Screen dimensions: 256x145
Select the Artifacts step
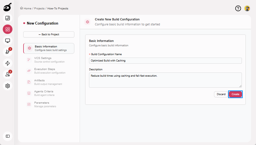(x=49, y=82)
